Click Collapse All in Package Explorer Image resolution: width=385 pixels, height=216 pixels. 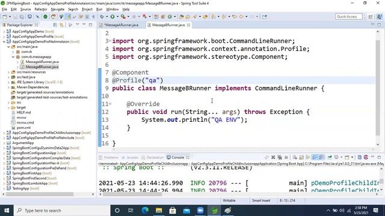[x=55, y=25]
